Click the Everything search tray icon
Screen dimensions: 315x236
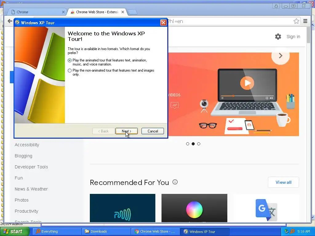point(293,231)
